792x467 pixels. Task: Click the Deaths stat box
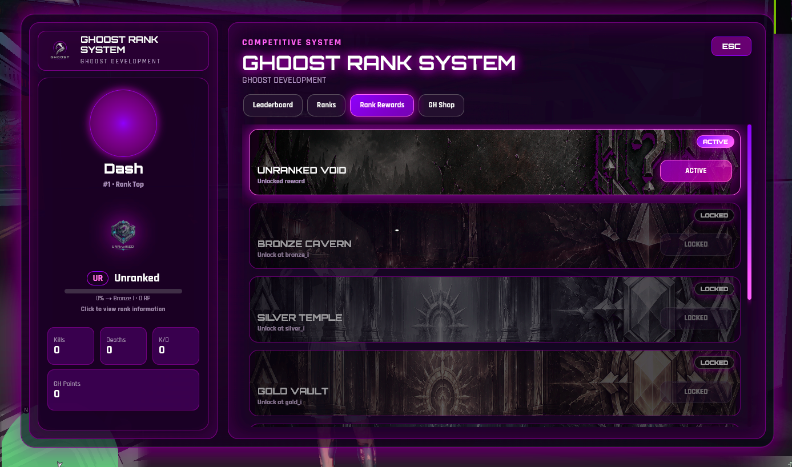point(123,346)
